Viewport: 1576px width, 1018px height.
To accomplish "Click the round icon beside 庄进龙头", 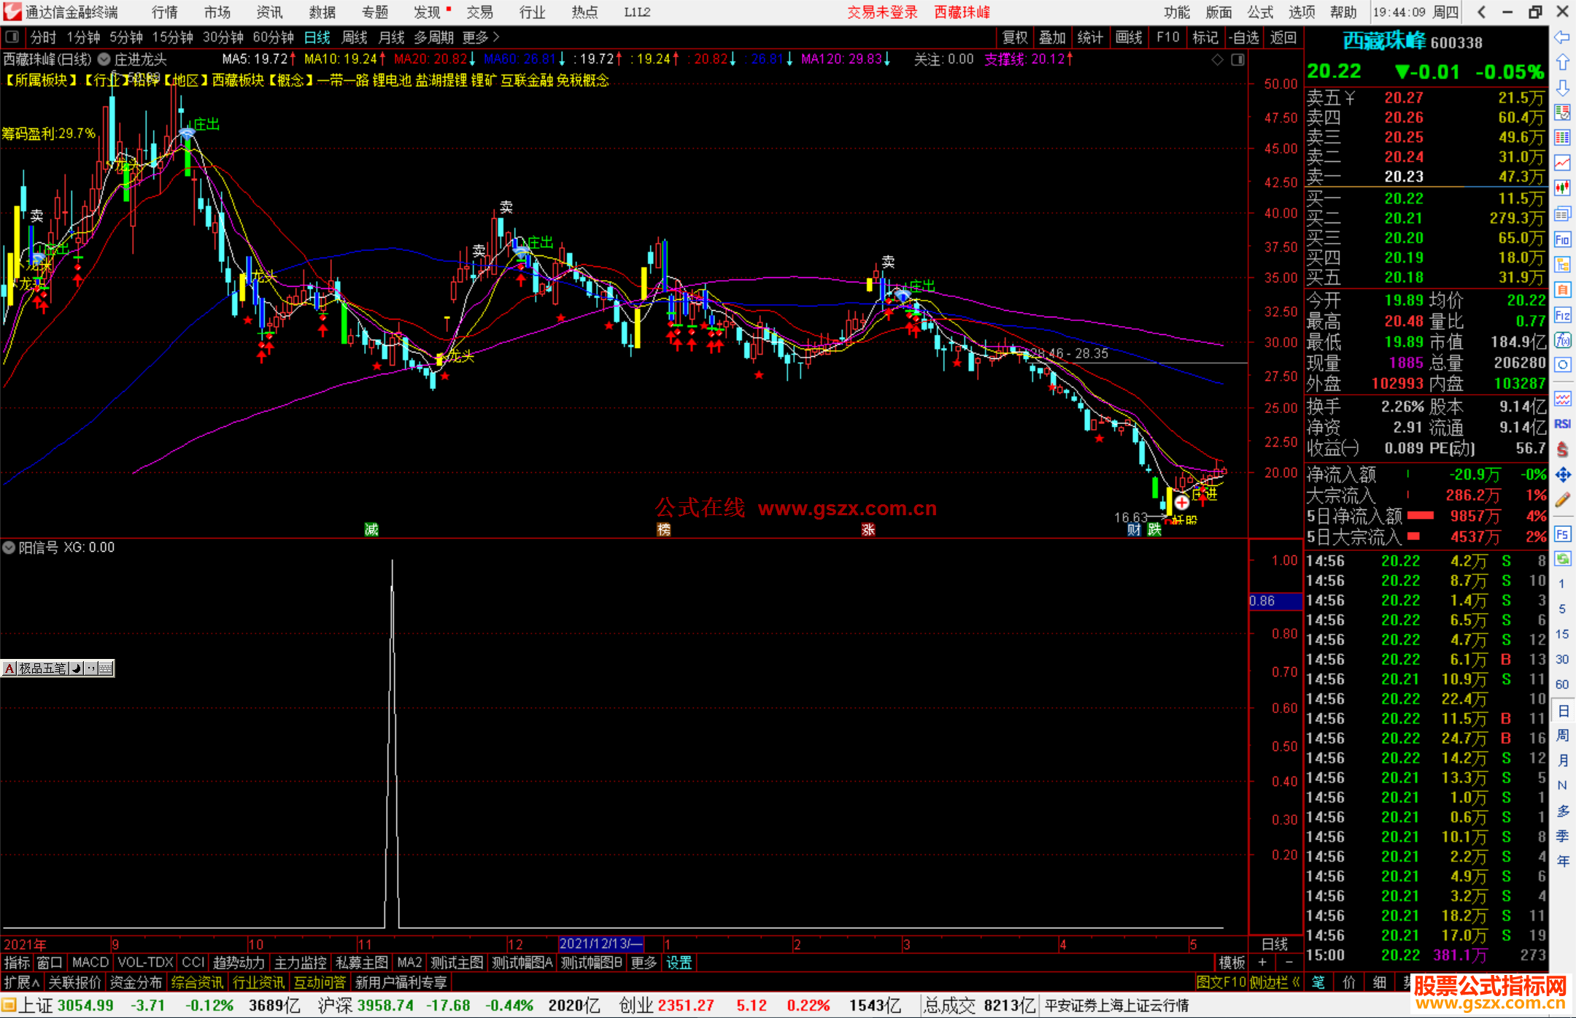I will pos(104,59).
